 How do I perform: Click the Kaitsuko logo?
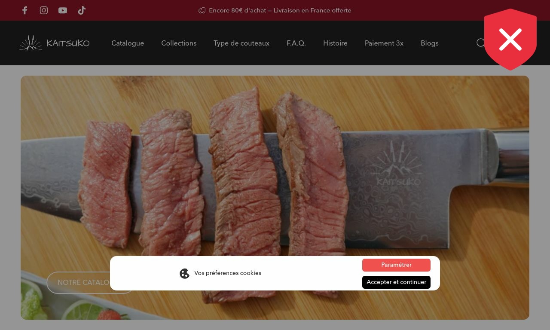(x=55, y=43)
